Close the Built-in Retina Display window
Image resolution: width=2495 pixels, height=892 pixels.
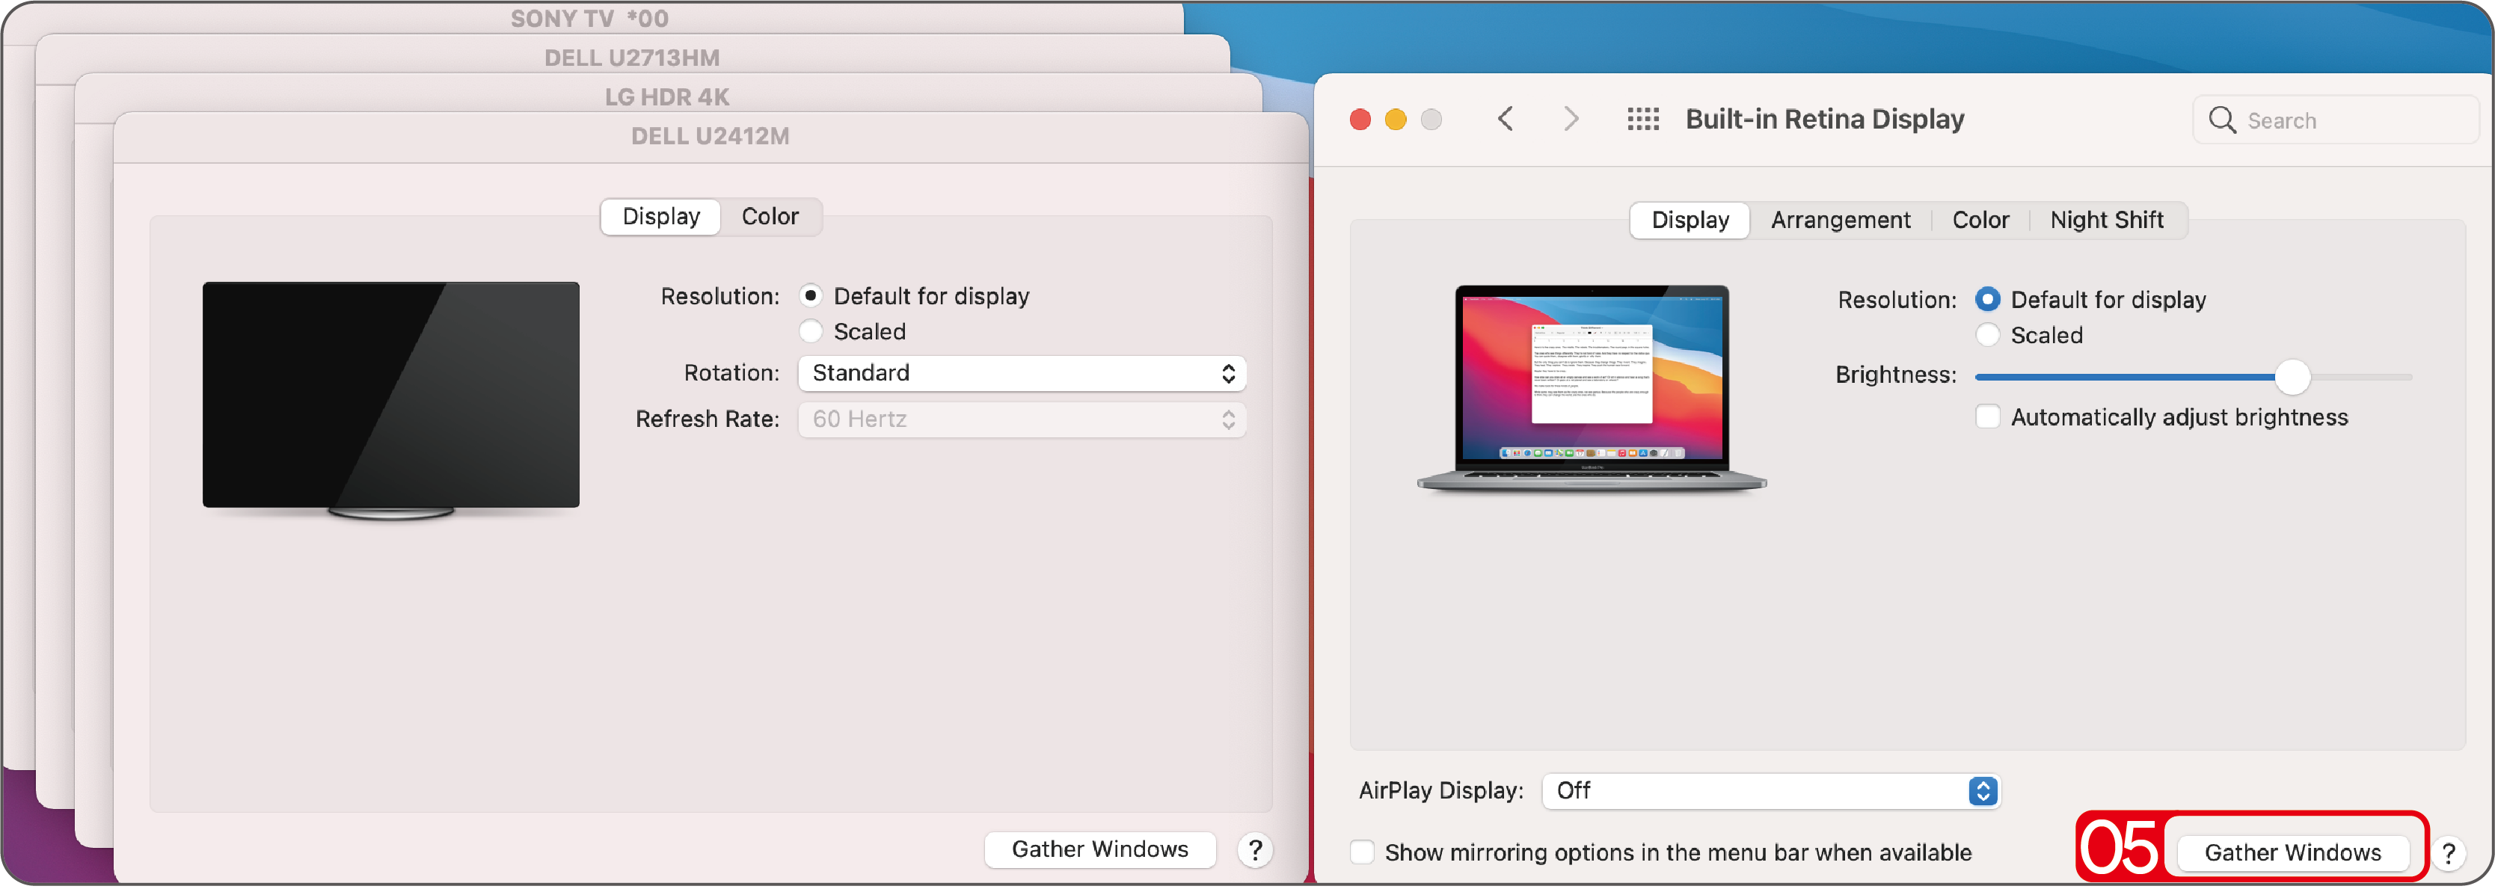point(1360,119)
